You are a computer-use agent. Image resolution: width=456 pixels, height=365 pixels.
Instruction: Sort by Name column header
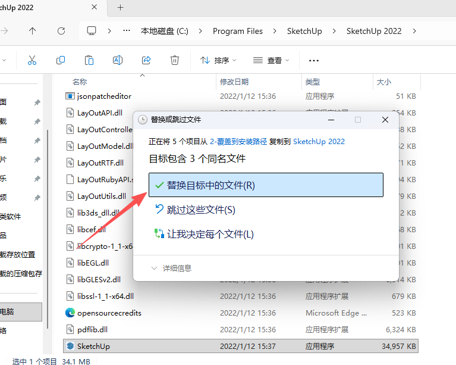pos(80,82)
